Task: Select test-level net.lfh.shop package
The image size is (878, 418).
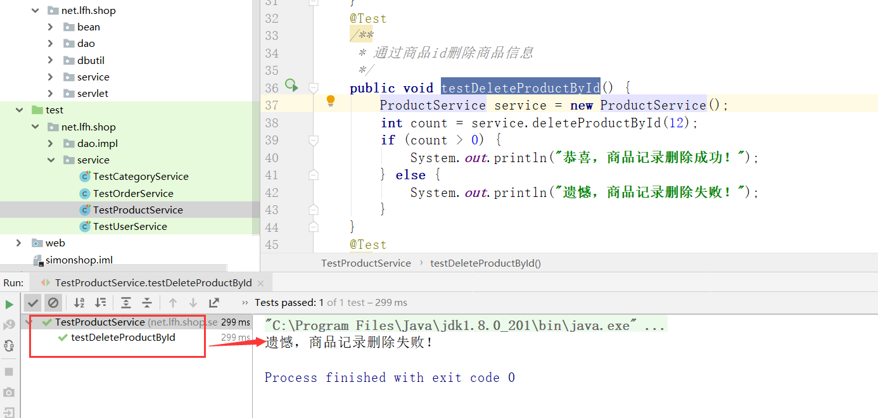Action: click(89, 127)
